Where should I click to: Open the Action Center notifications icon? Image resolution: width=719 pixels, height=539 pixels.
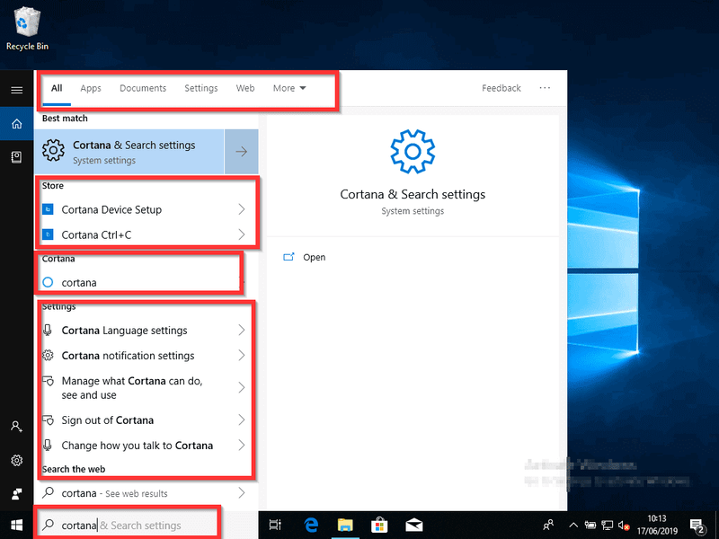coord(697,526)
